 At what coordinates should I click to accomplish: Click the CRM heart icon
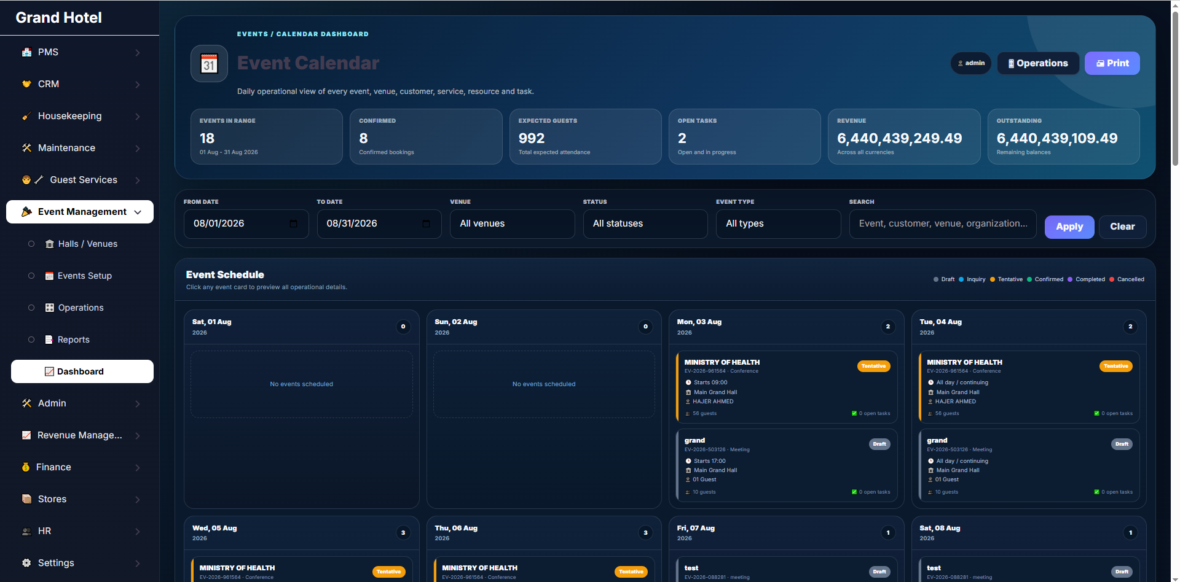pos(26,84)
